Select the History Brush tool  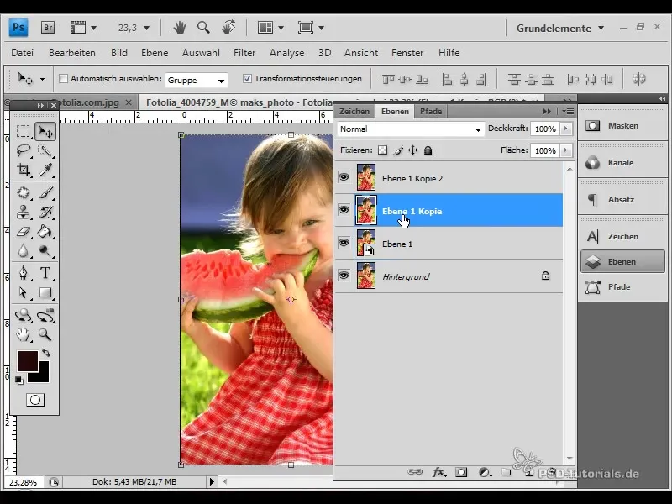(45, 213)
